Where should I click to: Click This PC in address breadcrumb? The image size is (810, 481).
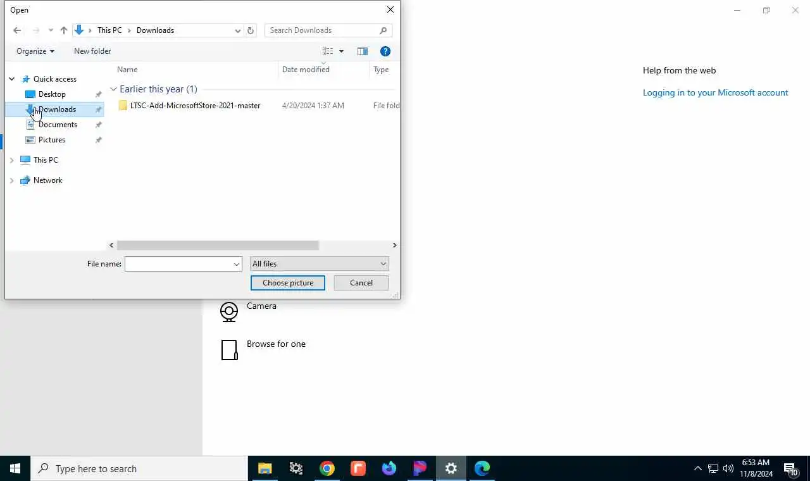point(109,30)
